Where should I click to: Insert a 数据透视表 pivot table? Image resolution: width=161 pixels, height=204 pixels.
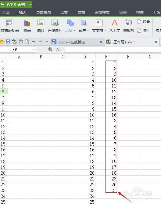10,26
